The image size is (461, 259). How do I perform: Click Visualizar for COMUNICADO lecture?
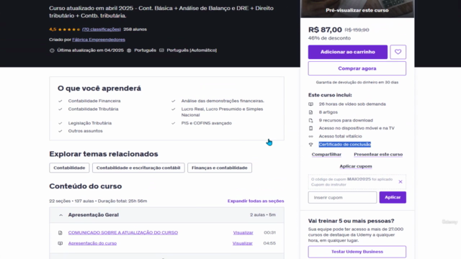click(x=243, y=232)
